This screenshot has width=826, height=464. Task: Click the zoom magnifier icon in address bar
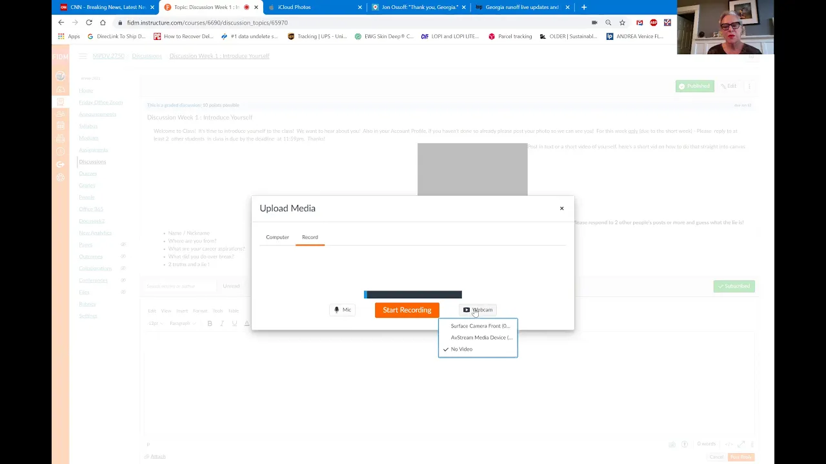click(x=608, y=23)
